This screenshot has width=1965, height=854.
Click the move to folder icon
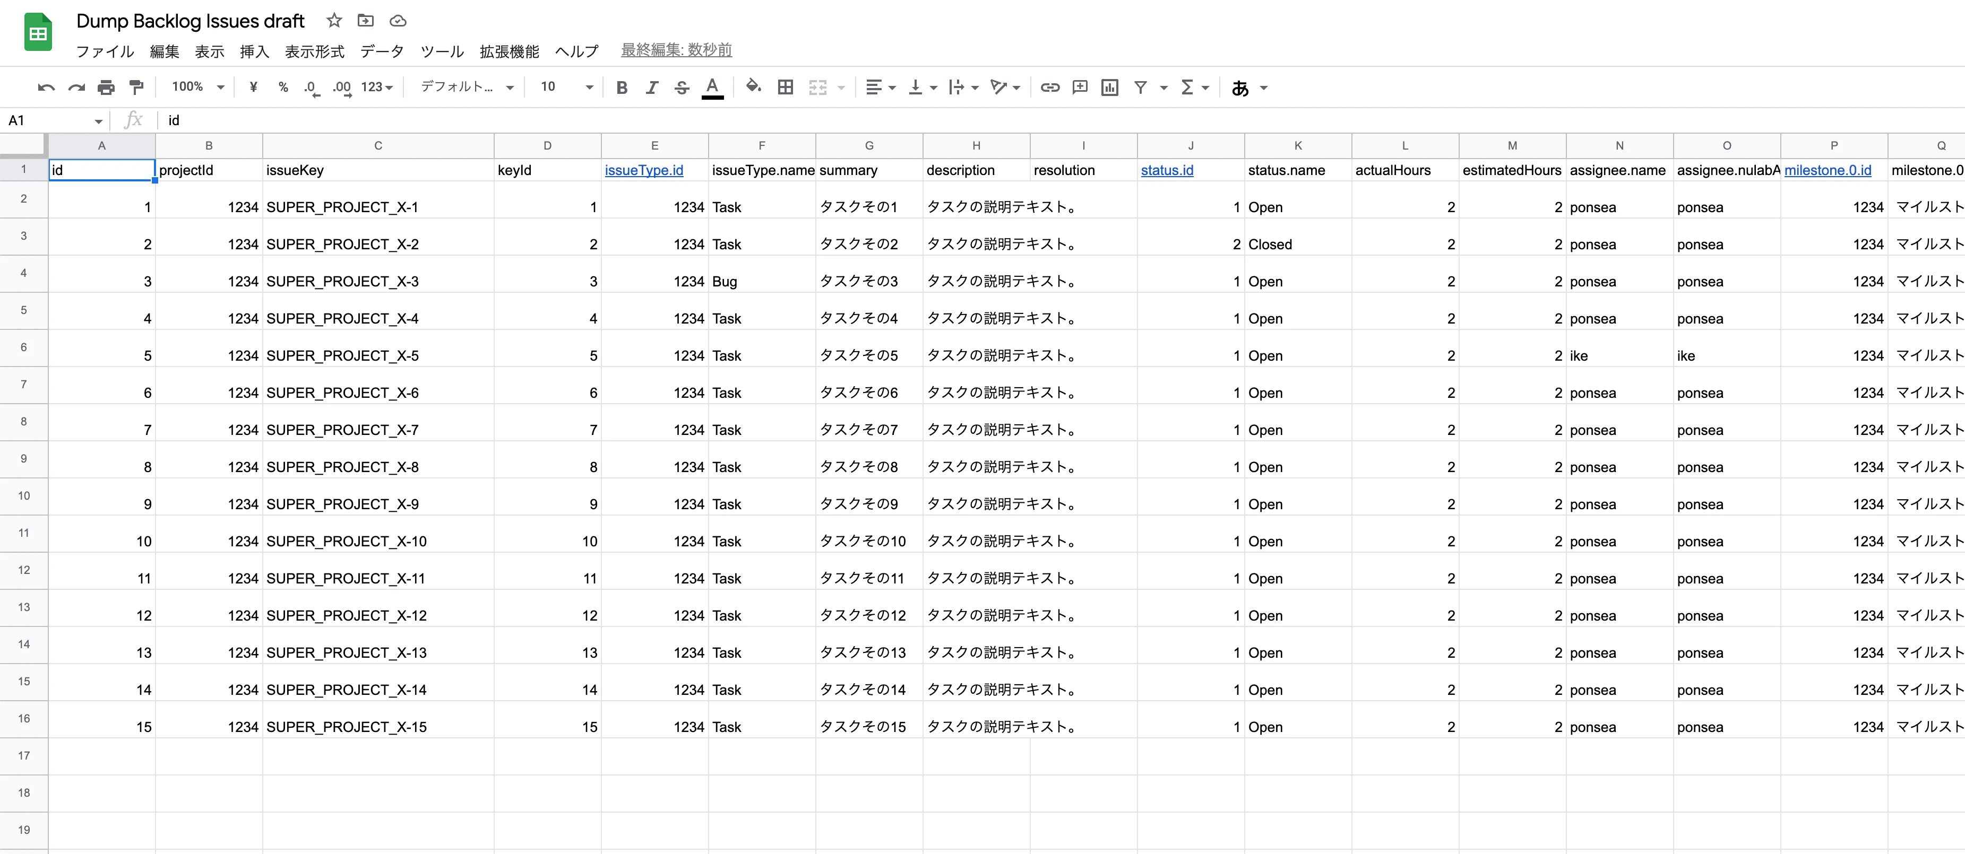pyautogui.click(x=366, y=21)
